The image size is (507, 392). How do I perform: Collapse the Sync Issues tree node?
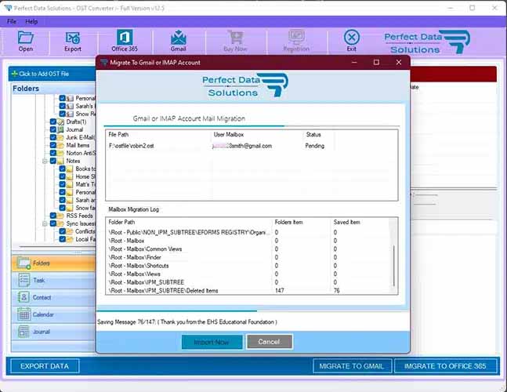click(x=45, y=223)
